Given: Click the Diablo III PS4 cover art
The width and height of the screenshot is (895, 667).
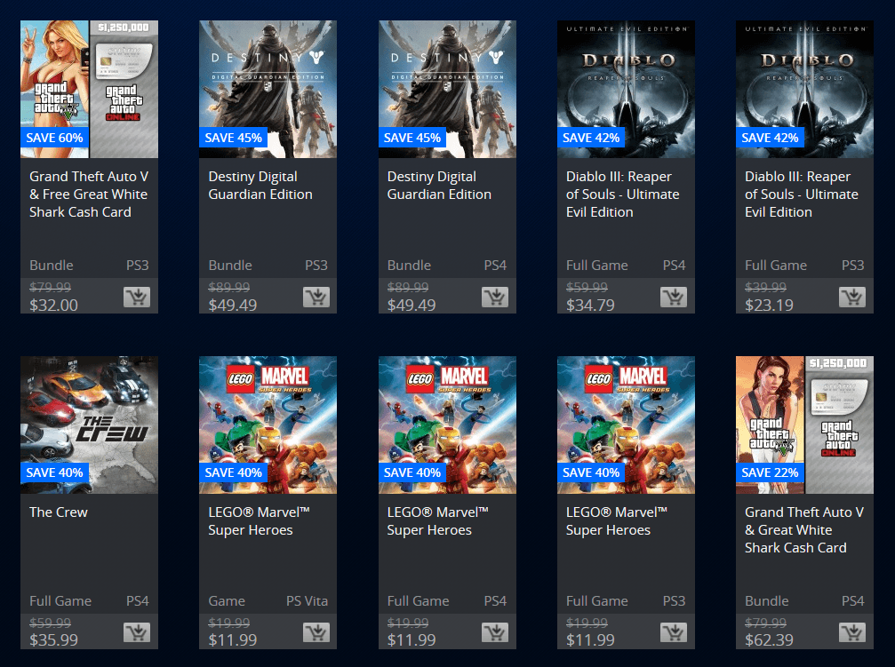Looking at the screenshot, I should pos(626,89).
